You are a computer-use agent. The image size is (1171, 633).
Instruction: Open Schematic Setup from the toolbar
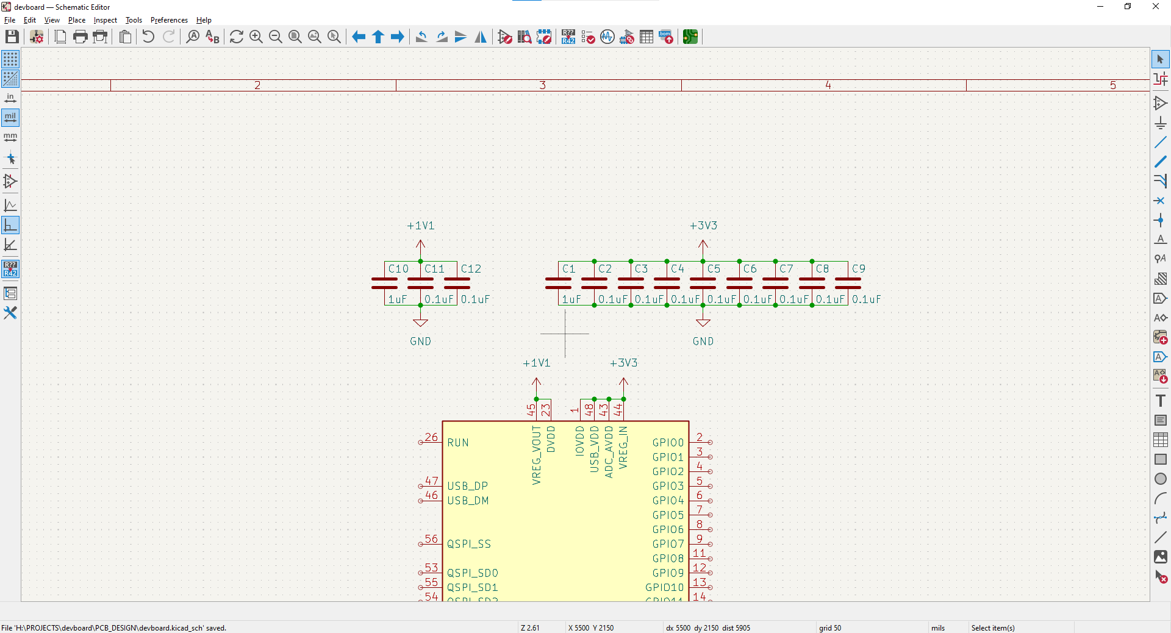pos(37,37)
